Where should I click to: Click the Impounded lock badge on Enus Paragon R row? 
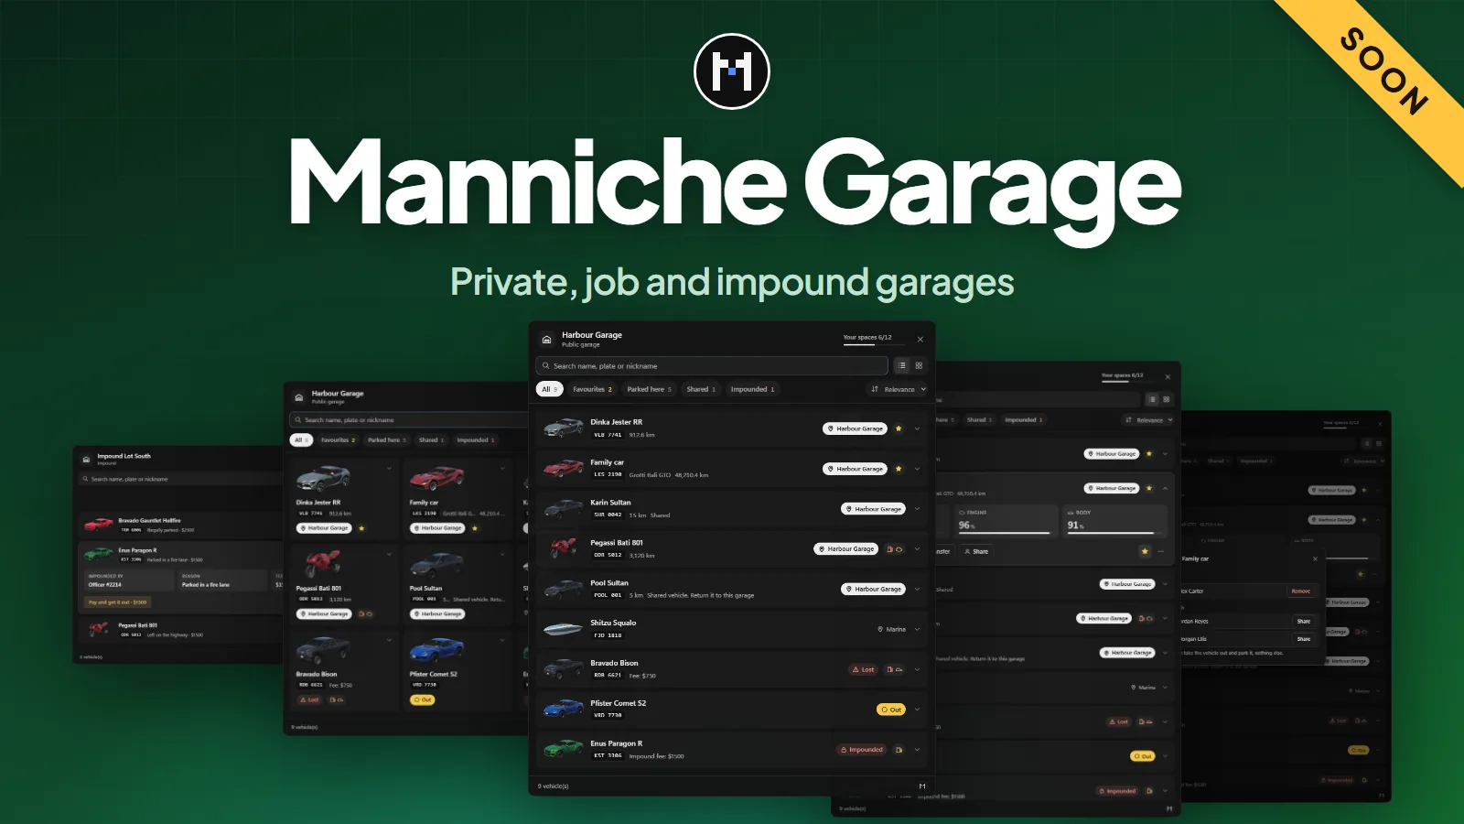(862, 750)
